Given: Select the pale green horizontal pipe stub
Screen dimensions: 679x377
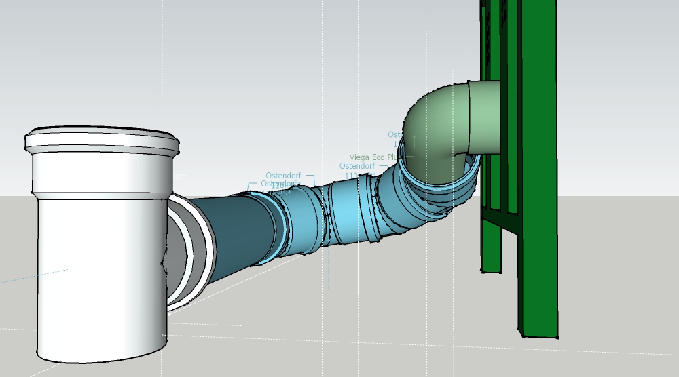Looking at the screenshot, I should [483, 115].
